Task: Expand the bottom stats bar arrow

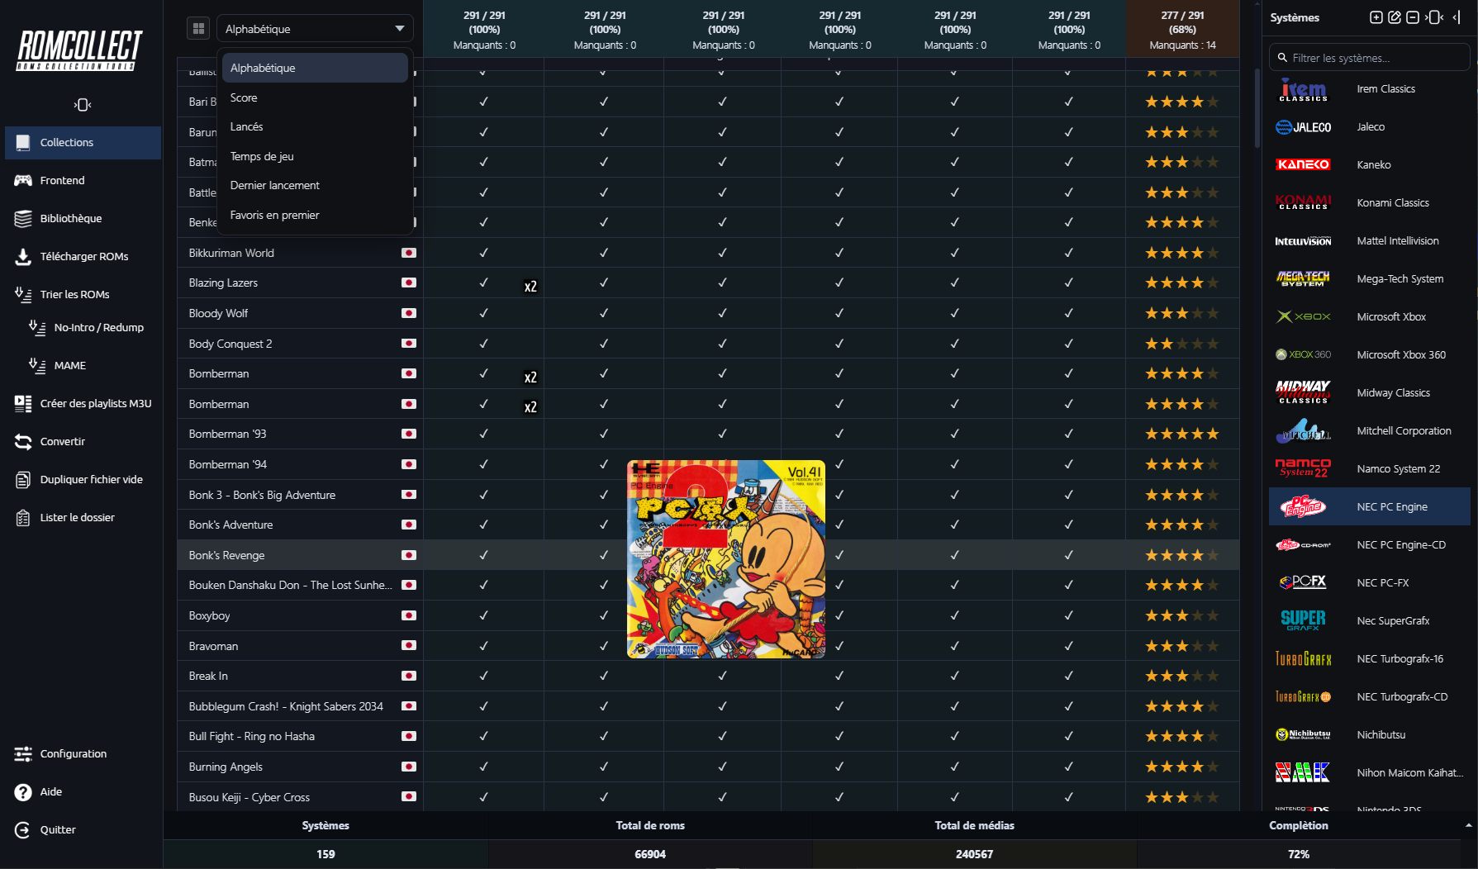Action: [1468, 825]
